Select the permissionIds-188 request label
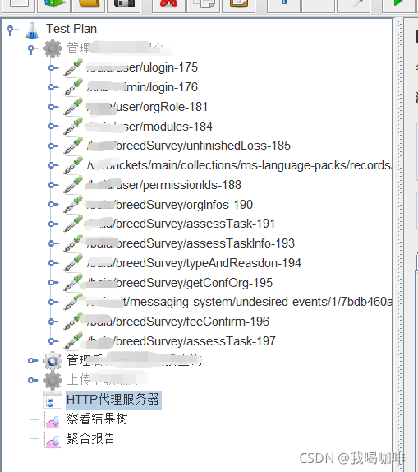This screenshot has width=418, height=472. pos(164,185)
